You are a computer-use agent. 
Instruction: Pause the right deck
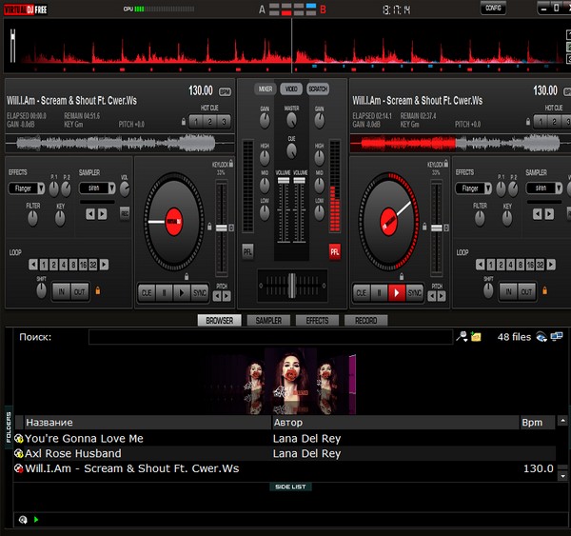[379, 292]
